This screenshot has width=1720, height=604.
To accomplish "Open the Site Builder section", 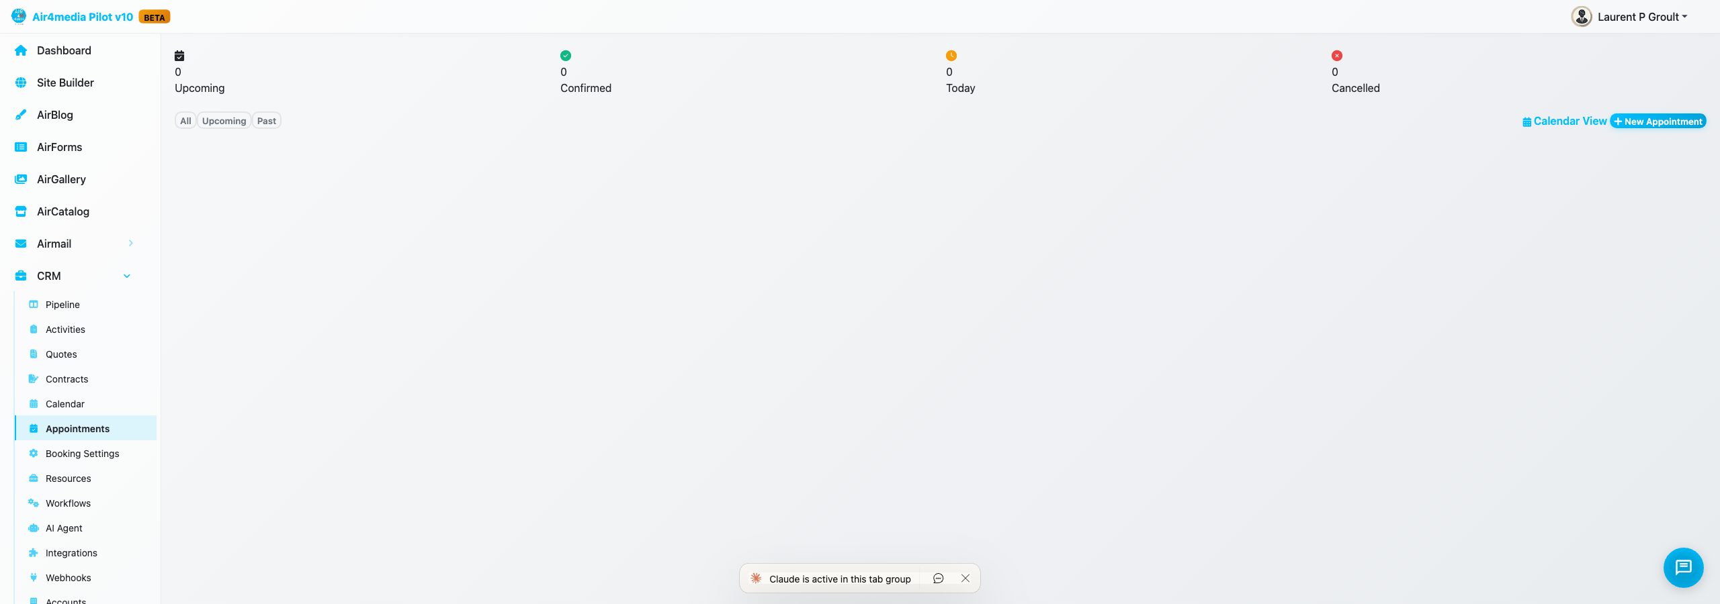I will [x=65, y=82].
